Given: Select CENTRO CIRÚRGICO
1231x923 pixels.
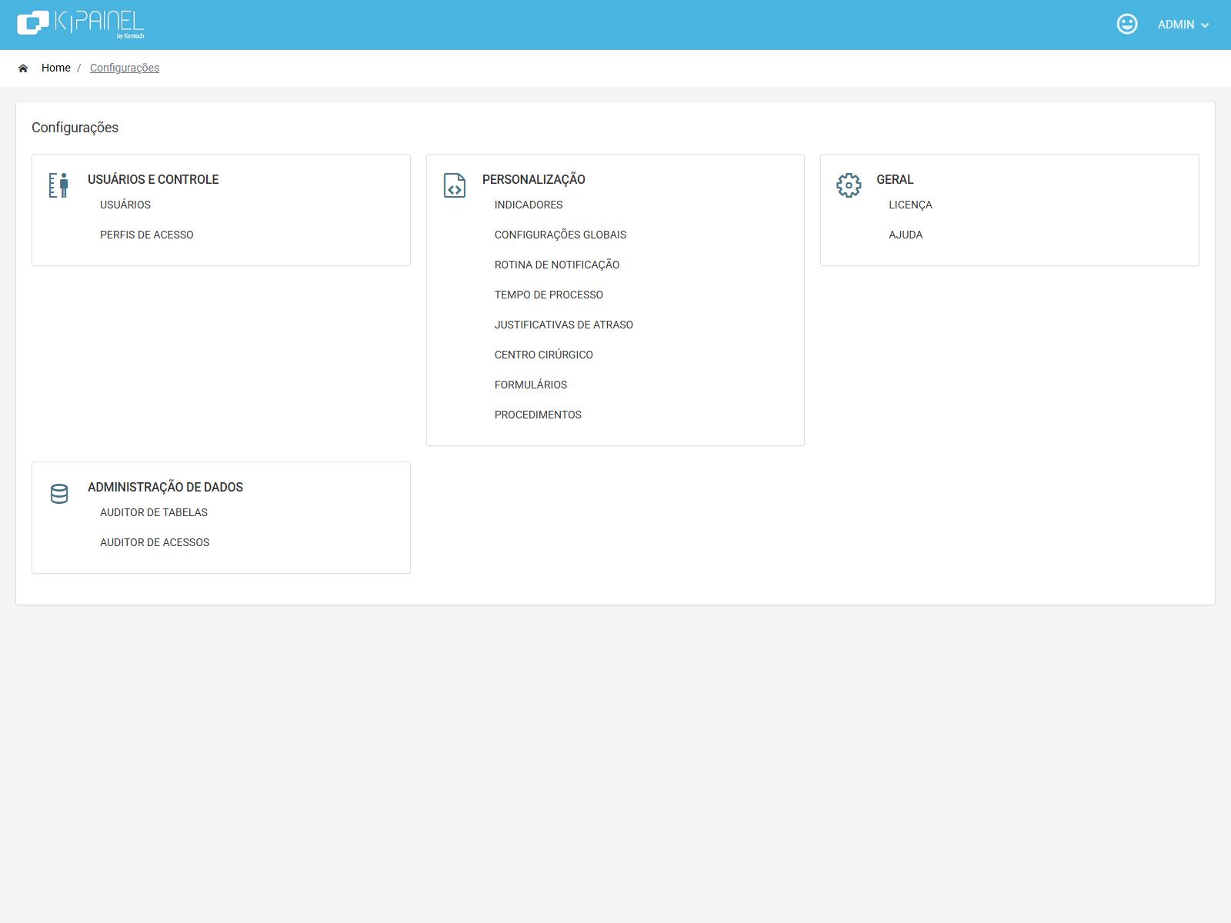Looking at the screenshot, I should click(x=544, y=355).
